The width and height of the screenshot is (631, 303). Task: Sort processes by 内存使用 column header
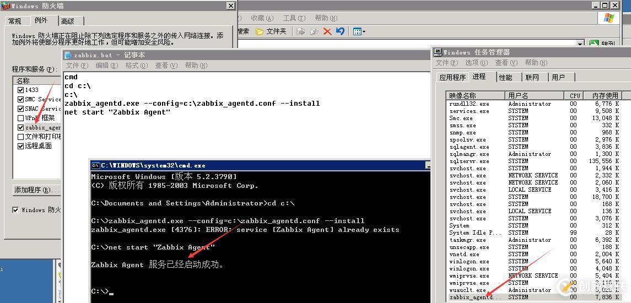[x=604, y=95]
